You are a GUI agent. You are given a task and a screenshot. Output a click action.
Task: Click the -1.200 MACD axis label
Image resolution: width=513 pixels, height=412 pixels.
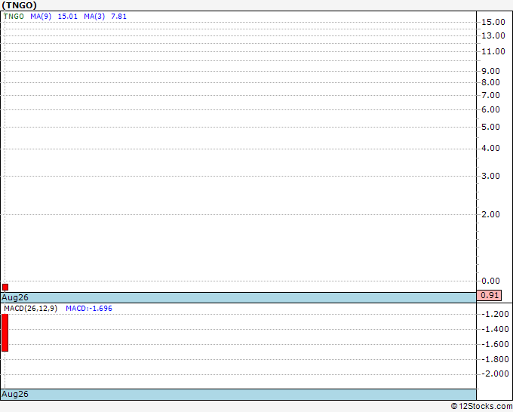[x=496, y=314]
